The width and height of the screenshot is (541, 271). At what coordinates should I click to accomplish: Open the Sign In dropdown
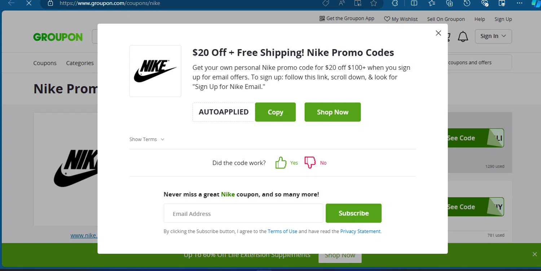click(x=493, y=36)
